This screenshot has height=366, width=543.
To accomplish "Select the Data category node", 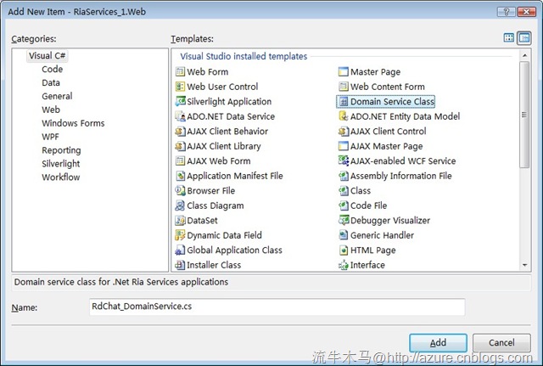I will point(51,83).
